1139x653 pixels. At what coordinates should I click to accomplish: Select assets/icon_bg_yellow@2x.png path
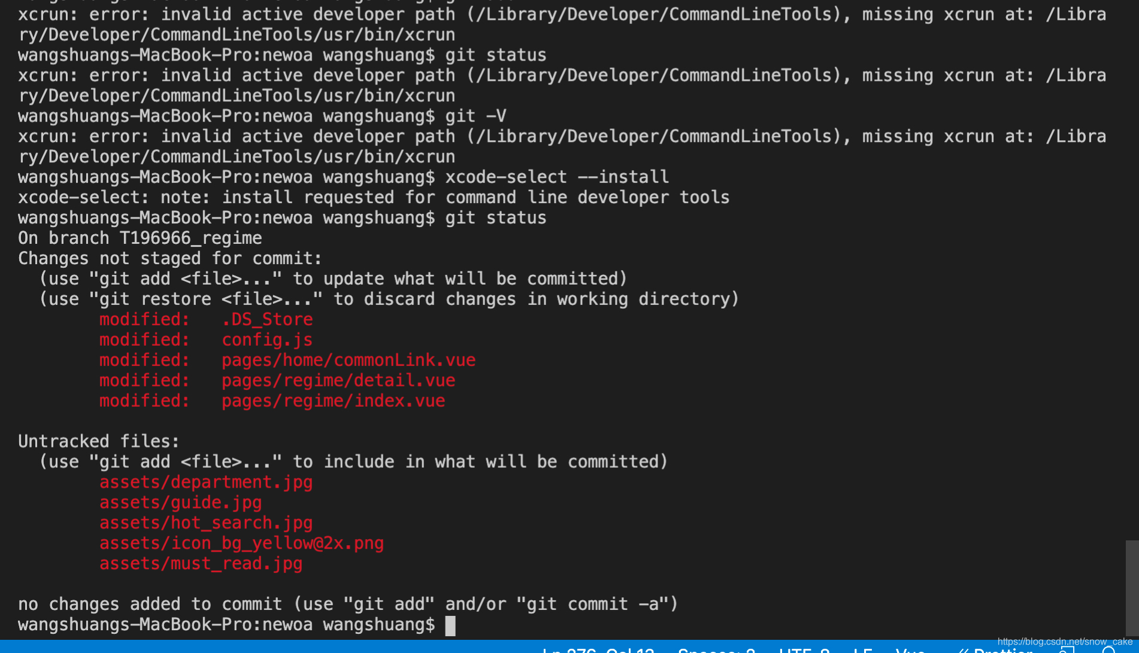241,543
